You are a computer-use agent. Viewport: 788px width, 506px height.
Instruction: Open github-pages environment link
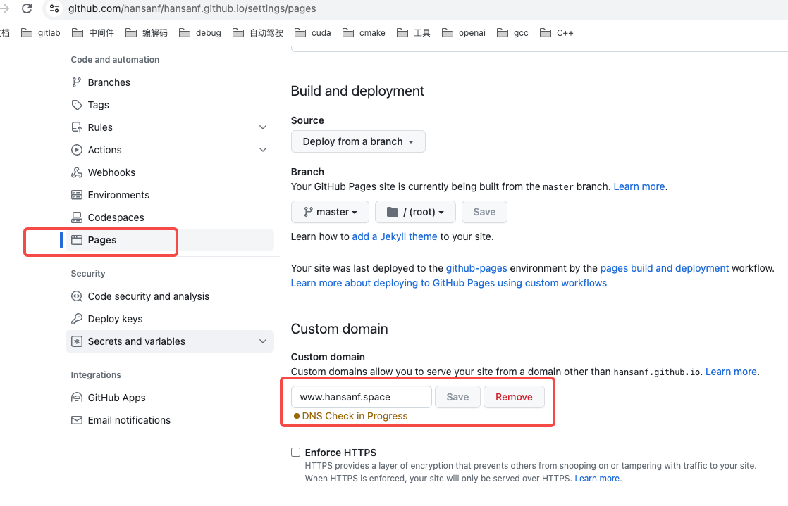tap(476, 268)
